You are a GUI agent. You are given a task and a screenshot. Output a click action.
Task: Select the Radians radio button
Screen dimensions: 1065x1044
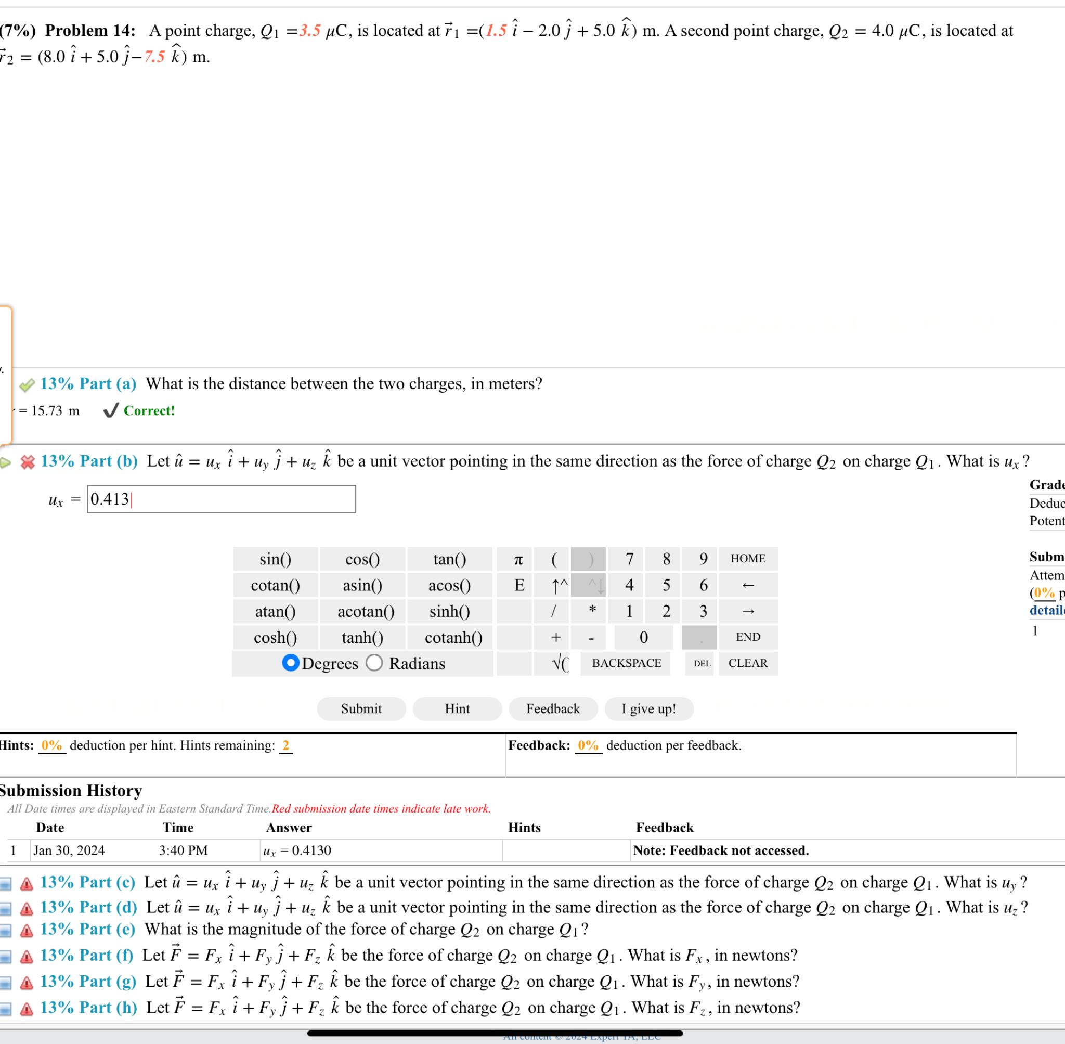(374, 663)
